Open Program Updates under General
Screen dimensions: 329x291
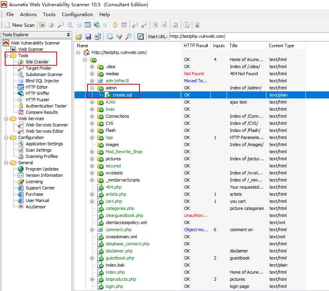pyautogui.click(x=42, y=169)
